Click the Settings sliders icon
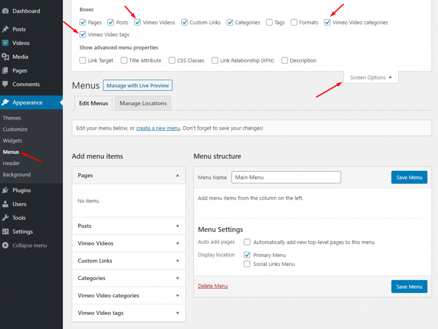 5,232
